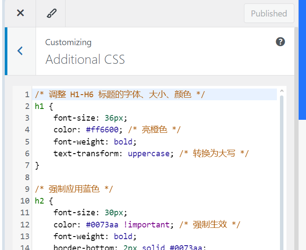Click line number 8 in the gutter
Screen dimensions: 306x250
coord(27,178)
